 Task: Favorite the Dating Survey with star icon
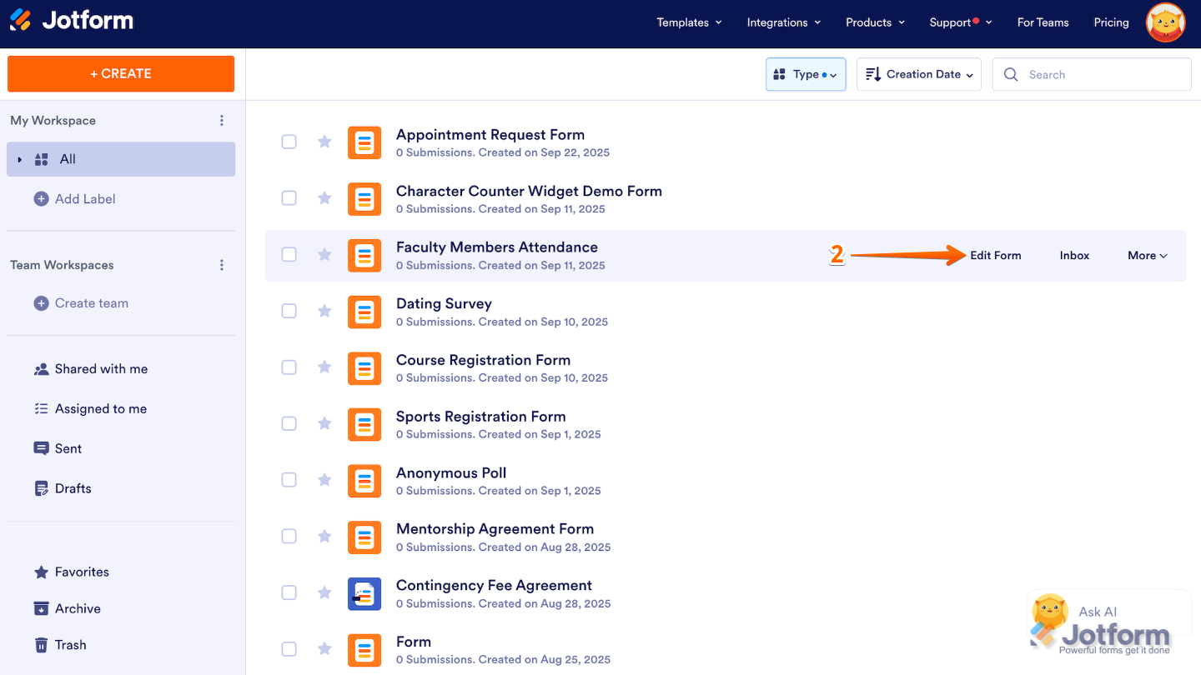pyautogui.click(x=324, y=311)
